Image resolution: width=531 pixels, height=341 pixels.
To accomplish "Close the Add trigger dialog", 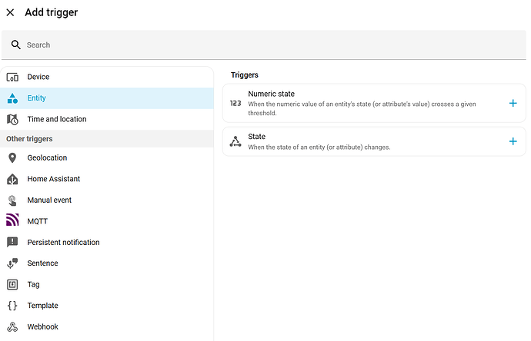I will click(x=10, y=12).
